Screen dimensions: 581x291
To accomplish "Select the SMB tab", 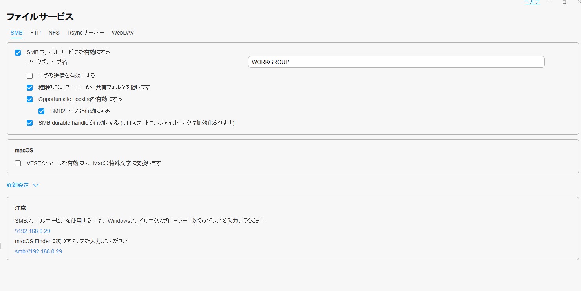I will click(x=16, y=33).
